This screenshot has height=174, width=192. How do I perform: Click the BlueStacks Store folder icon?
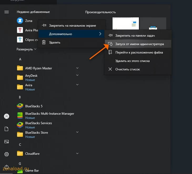point(20,134)
